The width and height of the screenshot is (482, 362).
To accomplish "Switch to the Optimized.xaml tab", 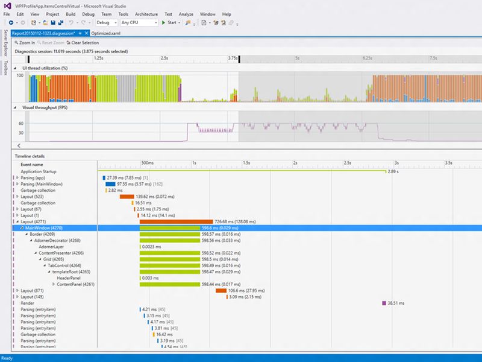I will coord(106,33).
